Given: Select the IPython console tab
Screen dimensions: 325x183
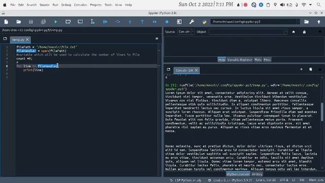Looking at the screenshot, I should [238, 174].
